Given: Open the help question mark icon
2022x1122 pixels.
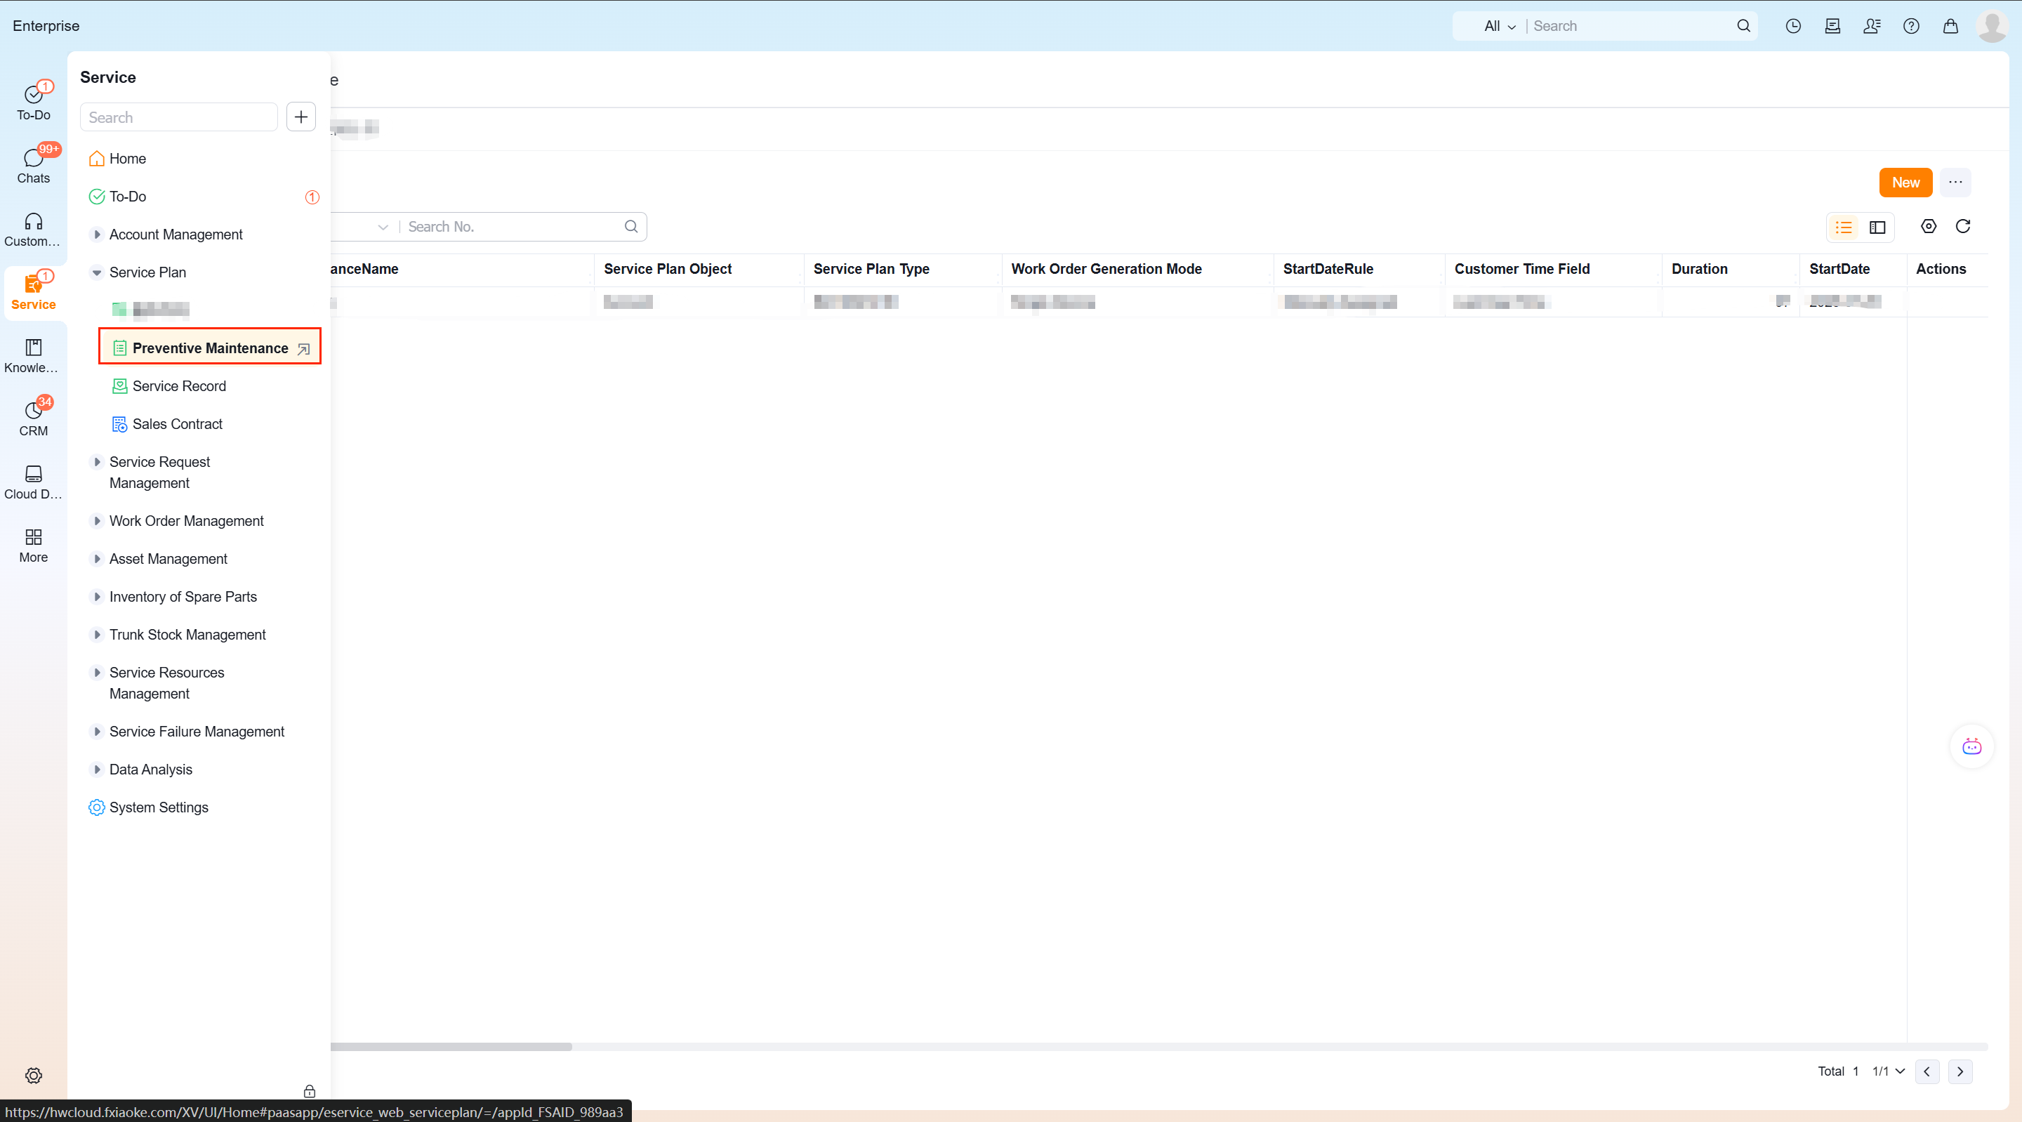Looking at the screenshot, I should (1910, 26).
